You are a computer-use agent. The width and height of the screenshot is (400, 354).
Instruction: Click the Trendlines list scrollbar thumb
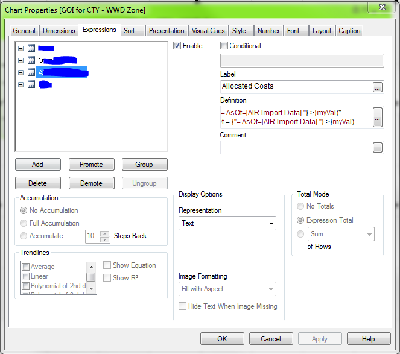coord(91,277)
